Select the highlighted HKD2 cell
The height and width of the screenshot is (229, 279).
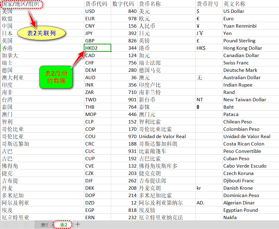(x=97, y=48)
